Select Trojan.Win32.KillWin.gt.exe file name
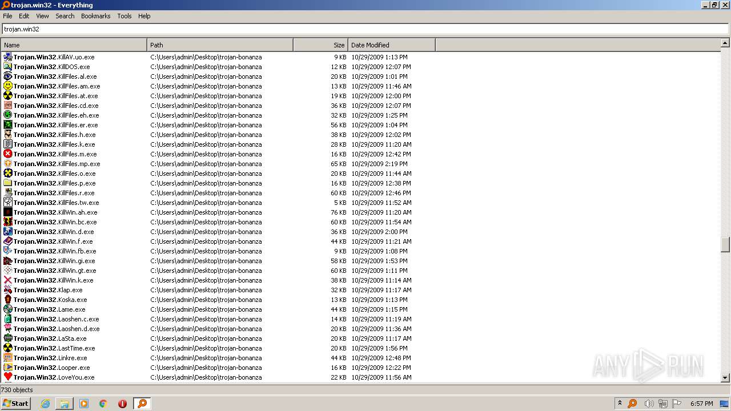The width and height of the screenshot is (731, 411). [x=55, y=271]
